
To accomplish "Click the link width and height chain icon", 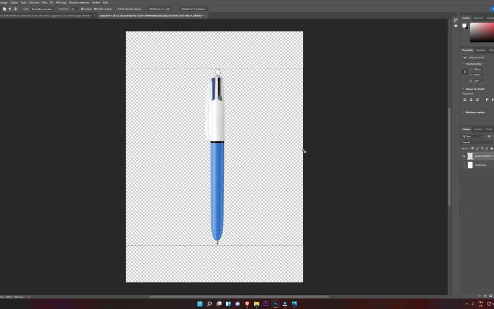I will click(465, 72).
